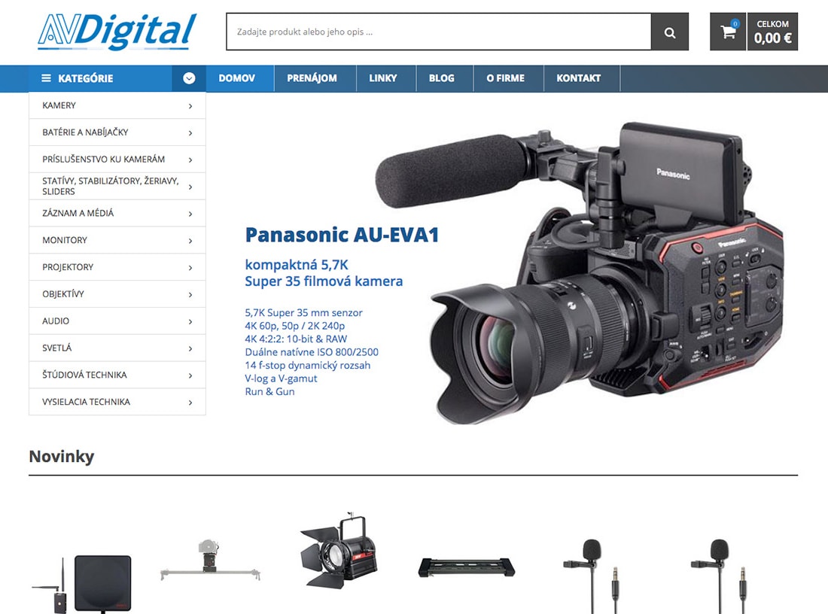Open the Vysielacia technika category

click(117, 402)
